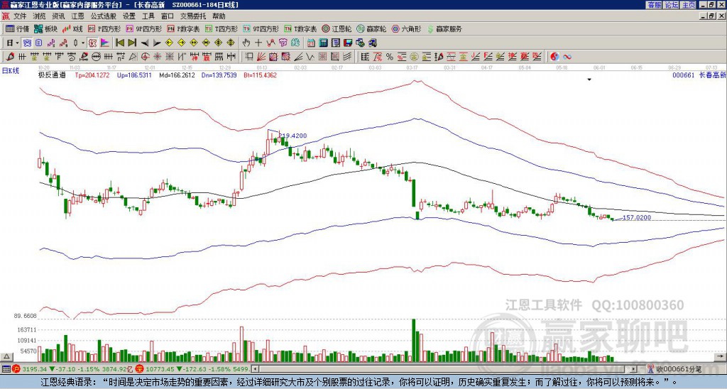The width and height of the screenshot is (727, 389).
Task: Open the T四方形 tool
Action: [222, 28]
